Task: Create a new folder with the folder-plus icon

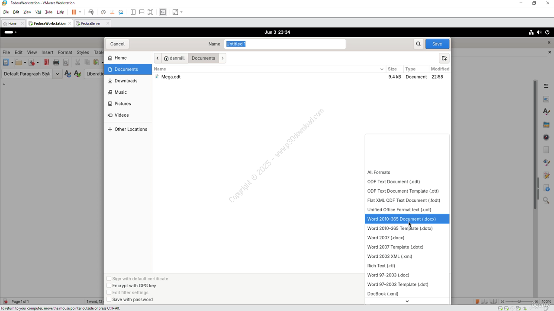Action: pos(444,58)
